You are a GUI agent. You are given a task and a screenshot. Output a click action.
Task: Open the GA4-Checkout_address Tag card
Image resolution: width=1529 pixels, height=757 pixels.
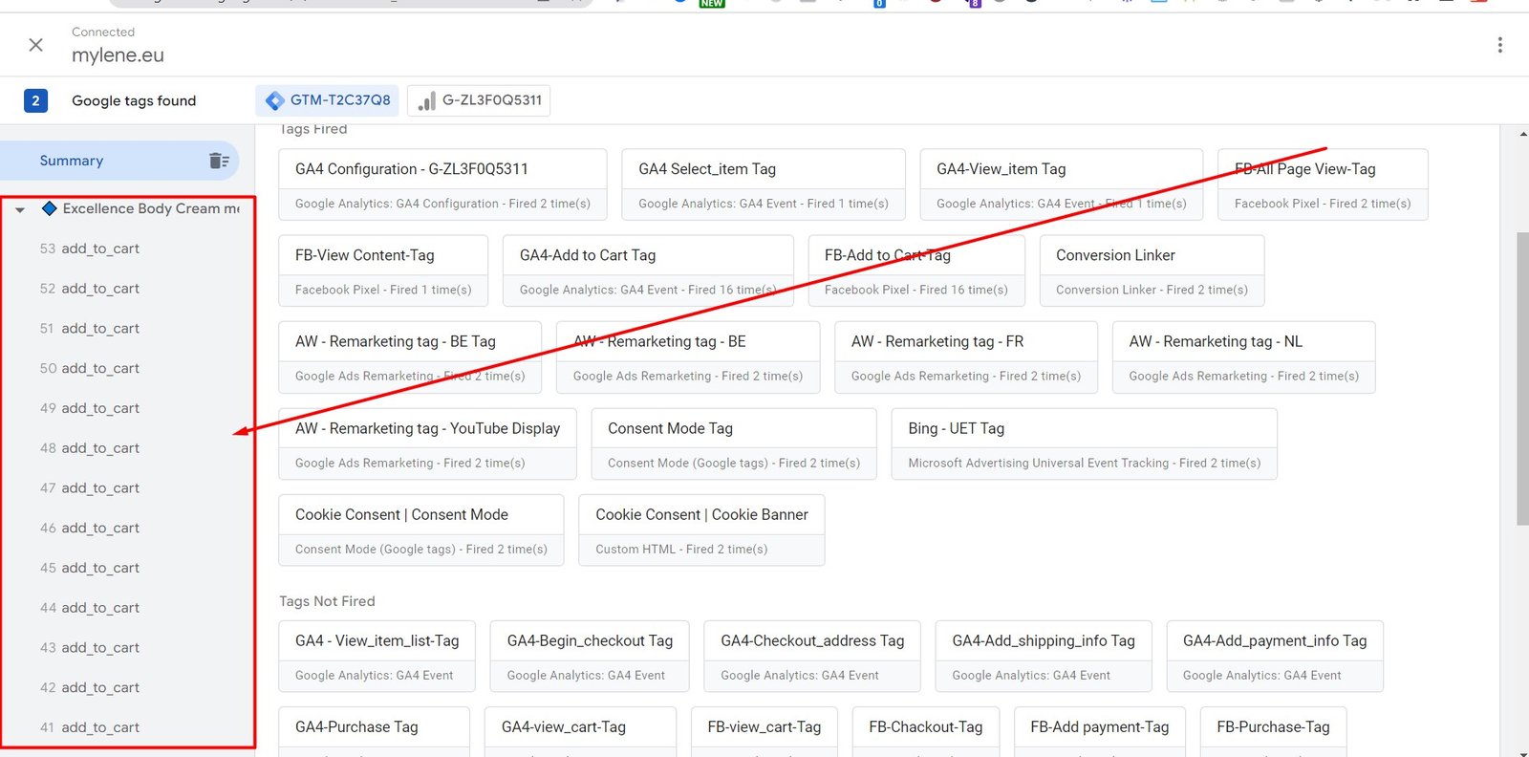coord(812,657)
